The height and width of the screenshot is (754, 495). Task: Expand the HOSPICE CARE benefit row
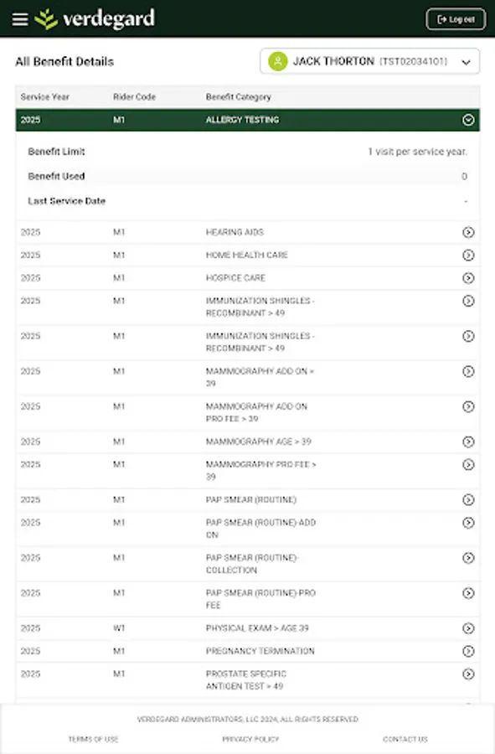(467, 277)
